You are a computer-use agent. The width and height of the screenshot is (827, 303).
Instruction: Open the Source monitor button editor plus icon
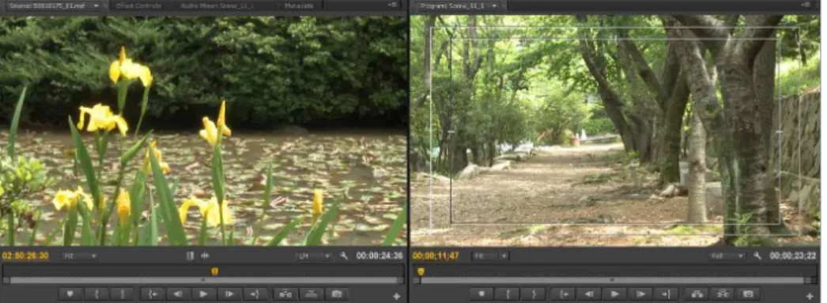pyautogui.click(x=397, y=297)
